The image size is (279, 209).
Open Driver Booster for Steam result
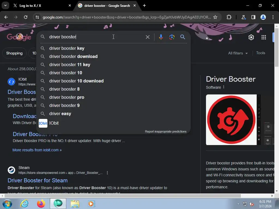(x=38, y=180)
